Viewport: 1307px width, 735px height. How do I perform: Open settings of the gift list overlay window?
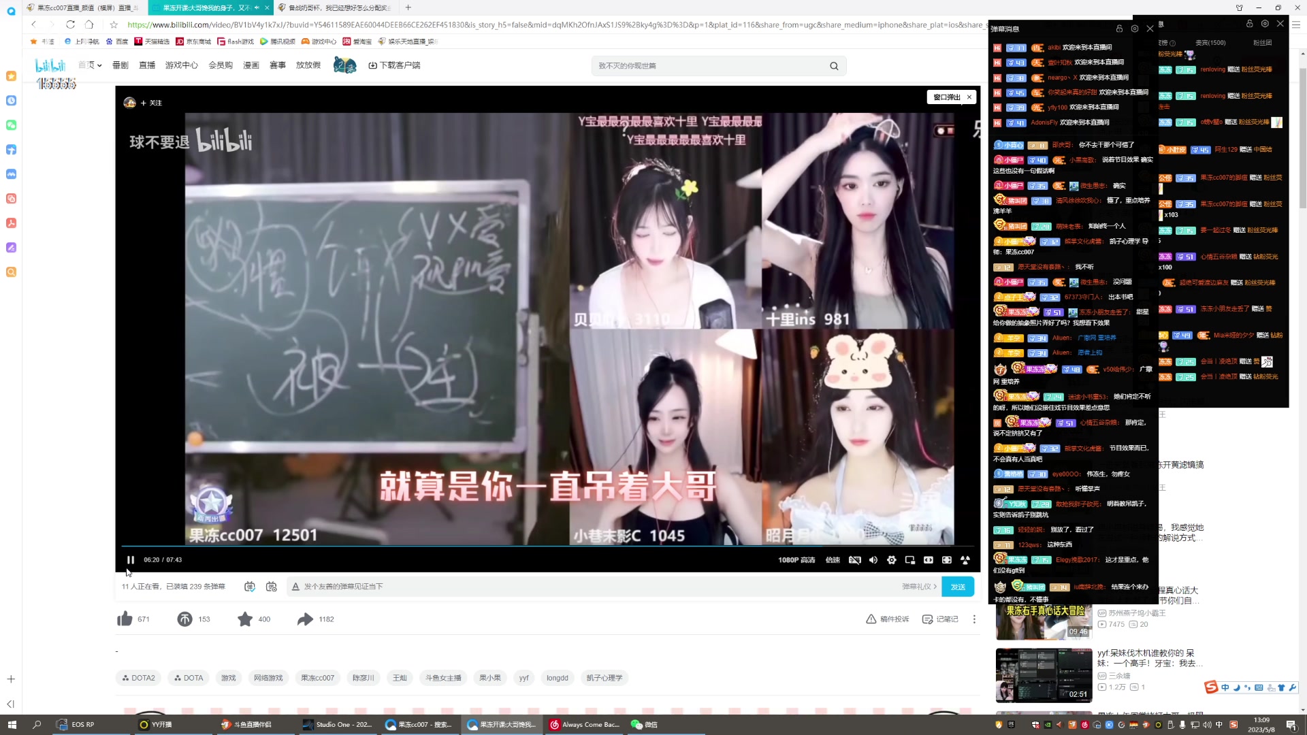[x=1265, y=23]
